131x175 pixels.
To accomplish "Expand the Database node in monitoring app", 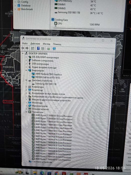I will click(15, 5).
